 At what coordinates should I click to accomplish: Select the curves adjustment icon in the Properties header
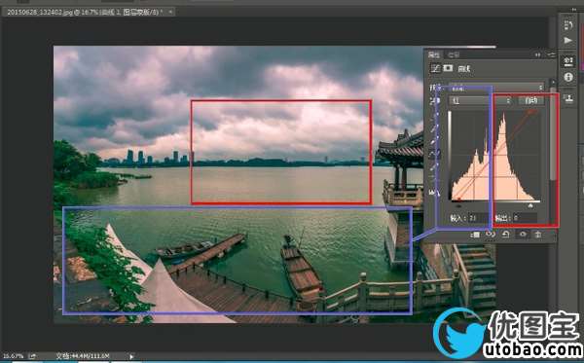[435, 68]
